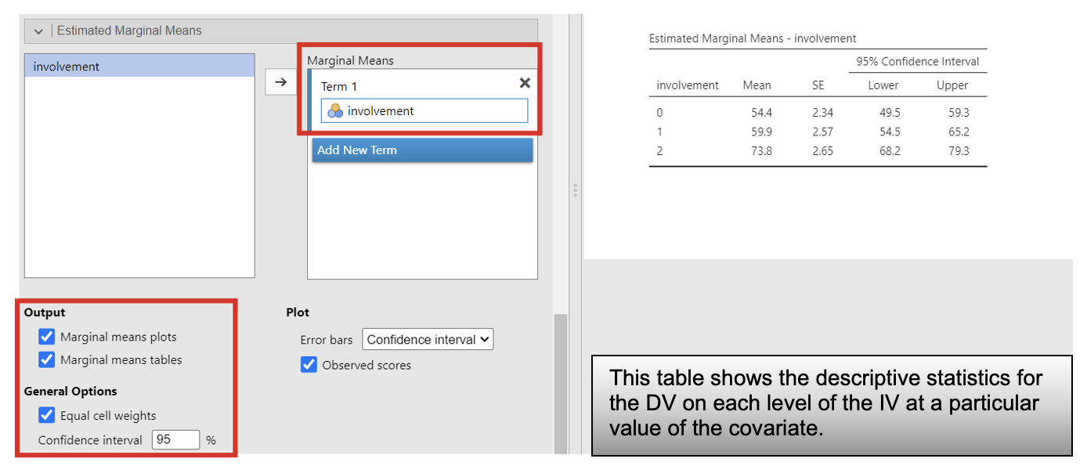Click the Confidence interval percentage field

[175, 440]
